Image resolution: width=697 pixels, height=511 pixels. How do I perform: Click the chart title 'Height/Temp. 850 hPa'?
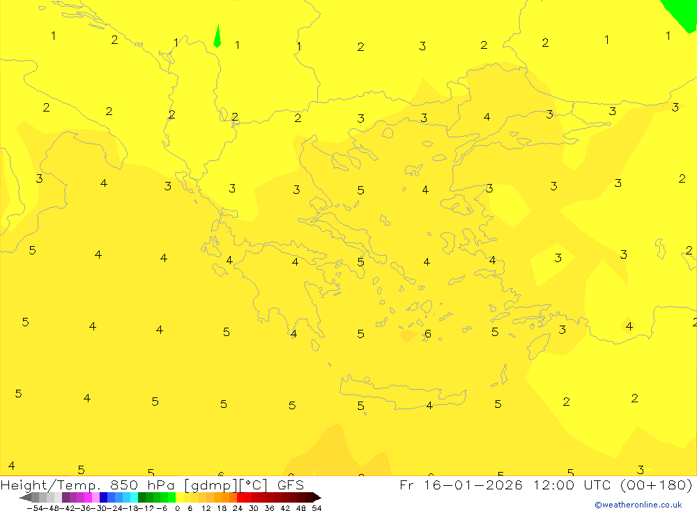click(x=88, y=485)
